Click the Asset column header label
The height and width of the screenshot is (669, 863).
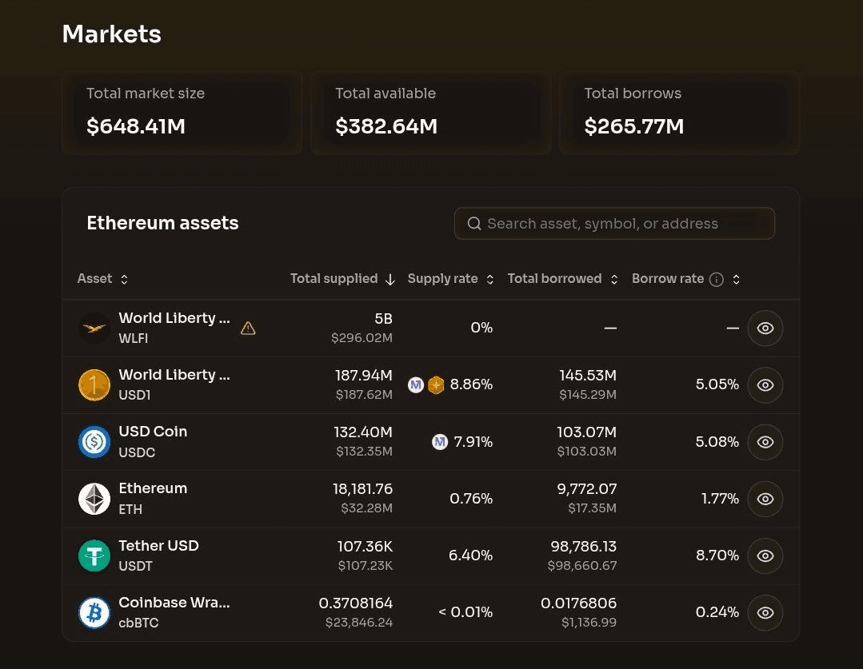[94, 279]
